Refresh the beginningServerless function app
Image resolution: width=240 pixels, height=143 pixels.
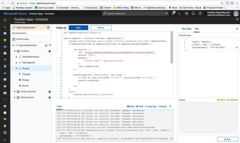tap(46, 45)
